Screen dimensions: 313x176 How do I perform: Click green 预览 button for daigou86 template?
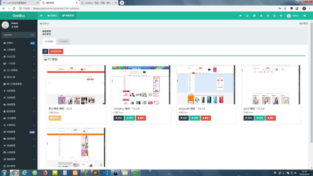click(195, 118)
